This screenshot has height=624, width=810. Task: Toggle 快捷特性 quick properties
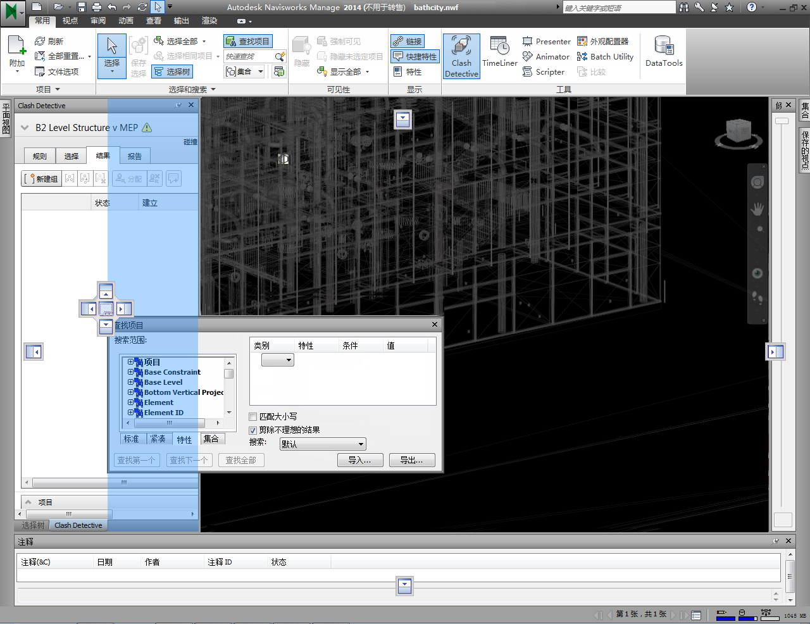click(415, 56)
